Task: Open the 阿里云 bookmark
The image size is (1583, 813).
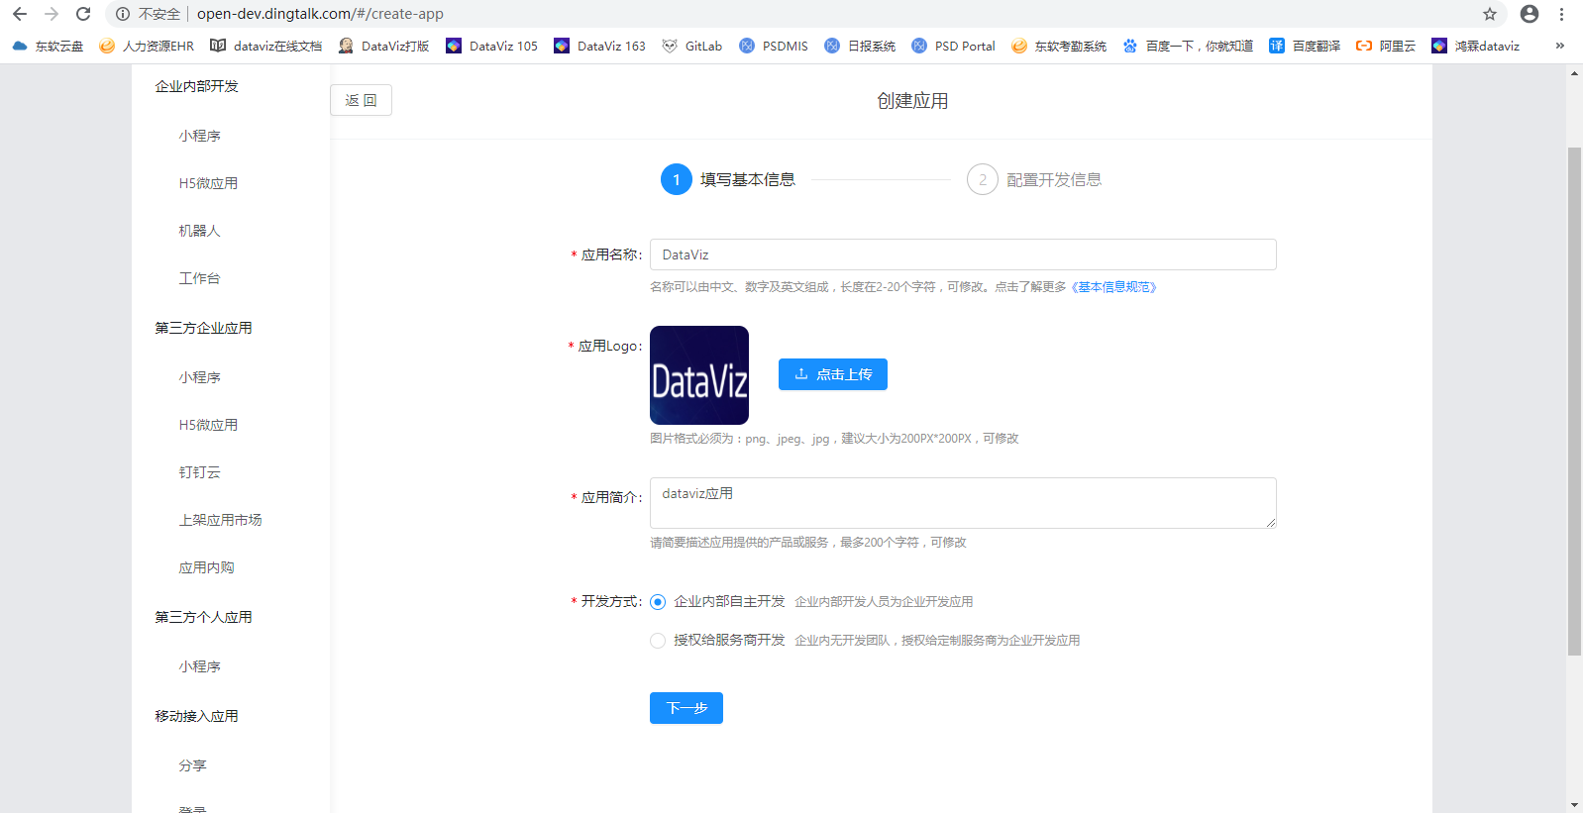Action: point(1386,46)
